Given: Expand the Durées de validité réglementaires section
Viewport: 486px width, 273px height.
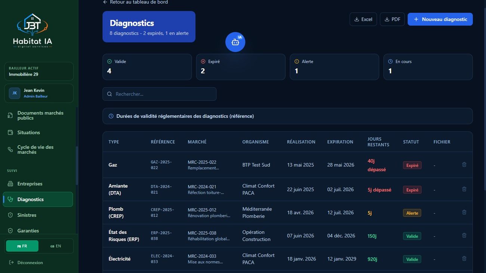Looking at the screenshot, I should pos(287,116).
